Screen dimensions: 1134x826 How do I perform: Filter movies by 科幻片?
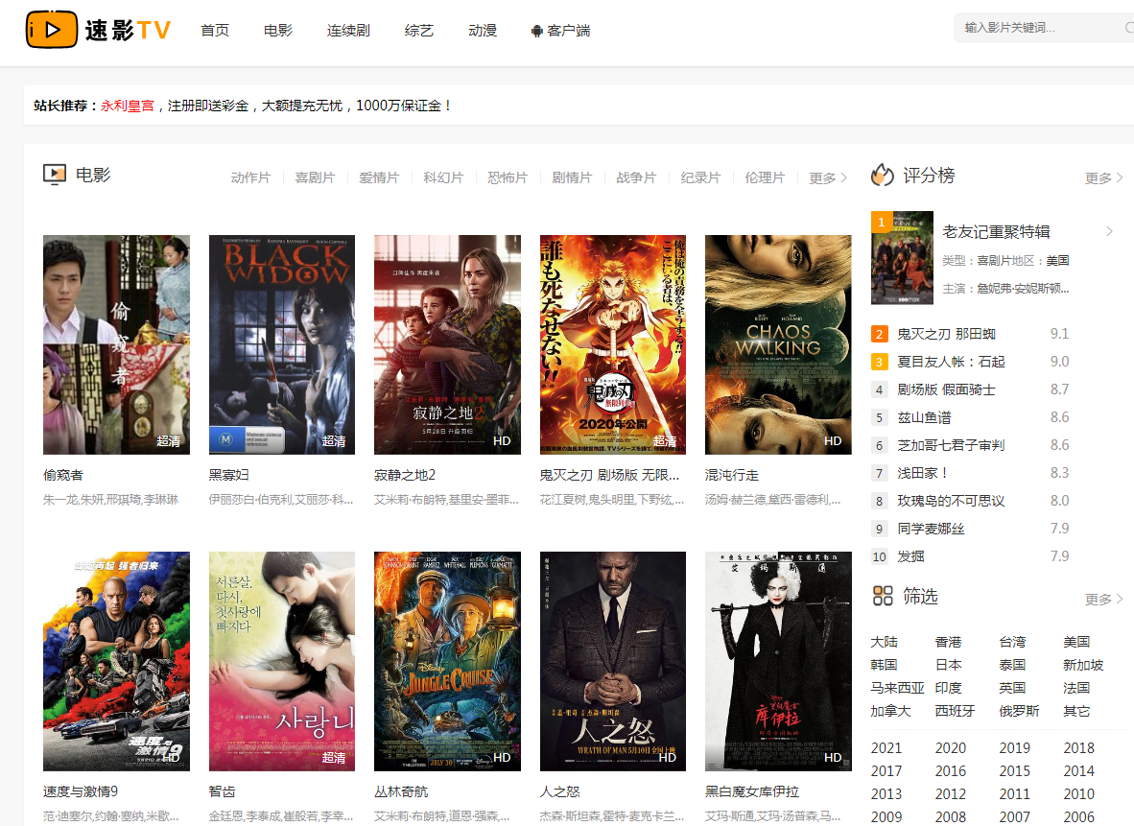443,177
